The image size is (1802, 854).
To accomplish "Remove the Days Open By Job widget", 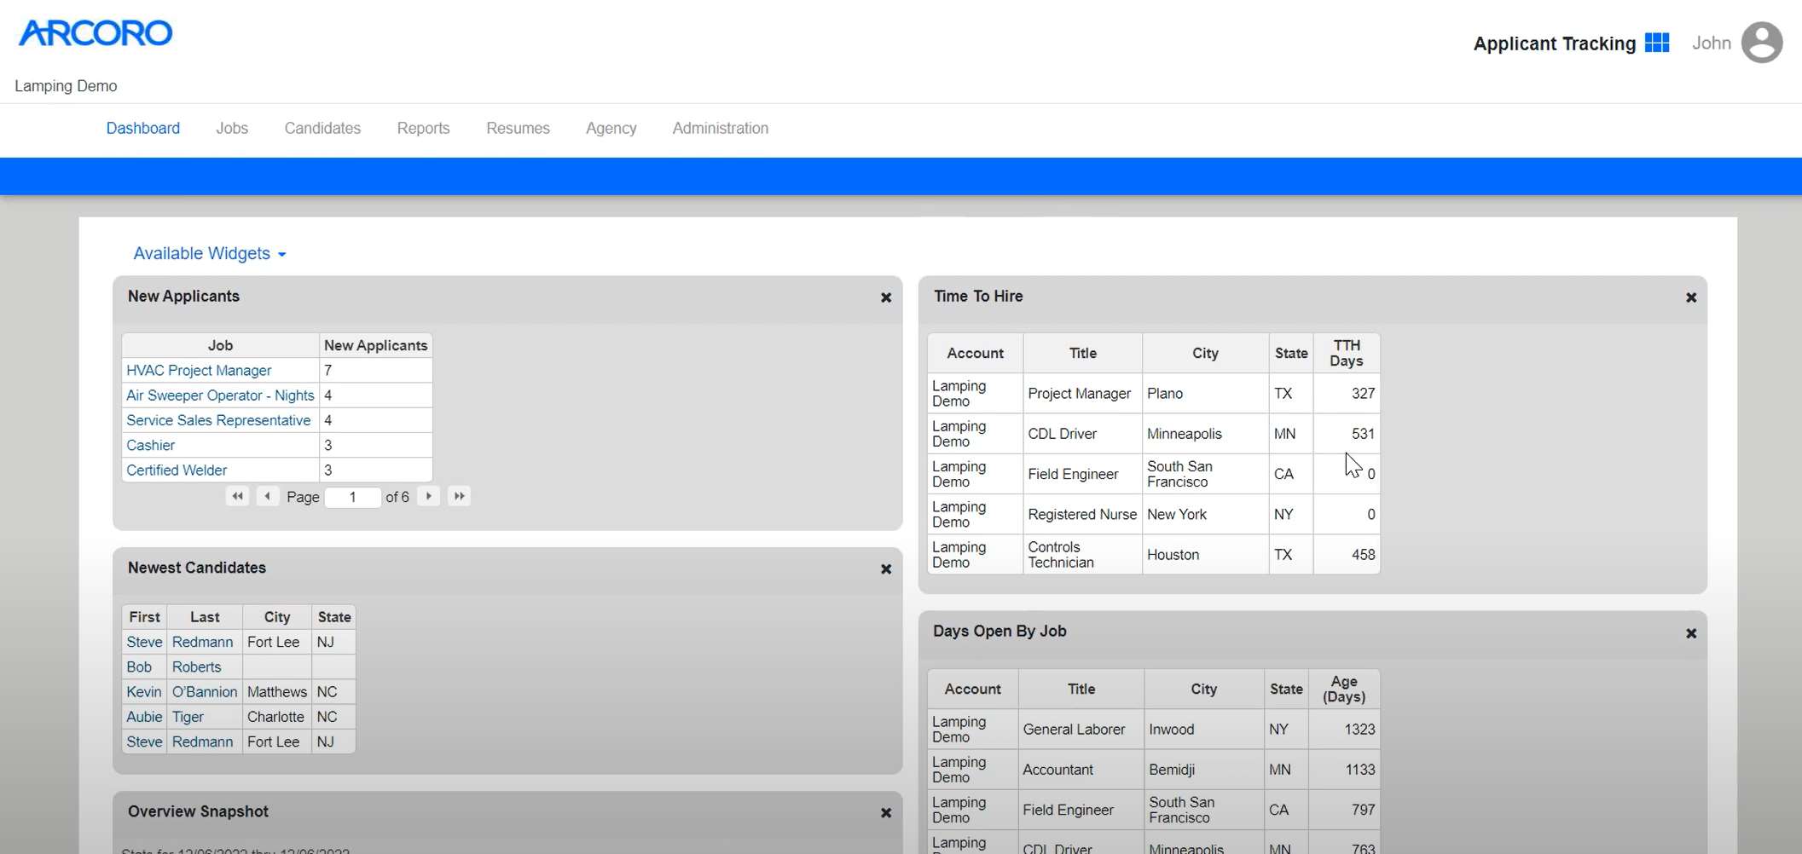I will pyautogui.click(x=1690, y=633).
